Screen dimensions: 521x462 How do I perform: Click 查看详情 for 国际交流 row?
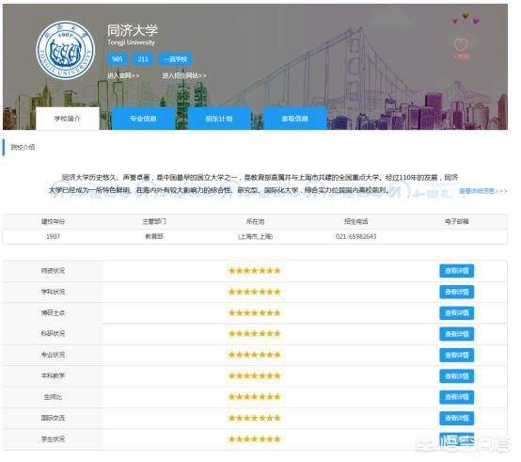[456, 418]
